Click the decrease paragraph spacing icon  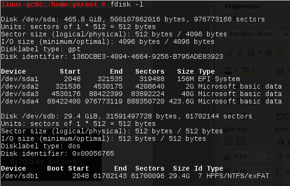click(x=240, y=141)
